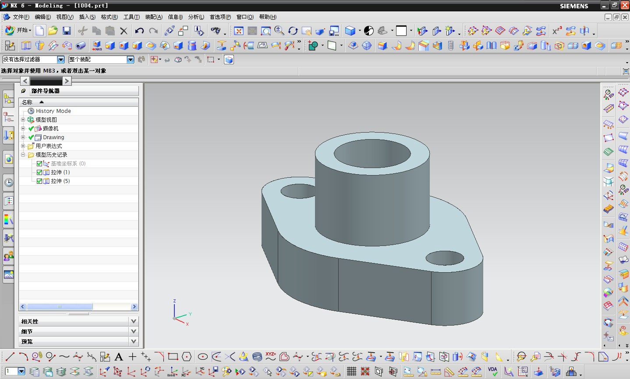Pin the 部件导航器 panel

(x=23, y=91)
